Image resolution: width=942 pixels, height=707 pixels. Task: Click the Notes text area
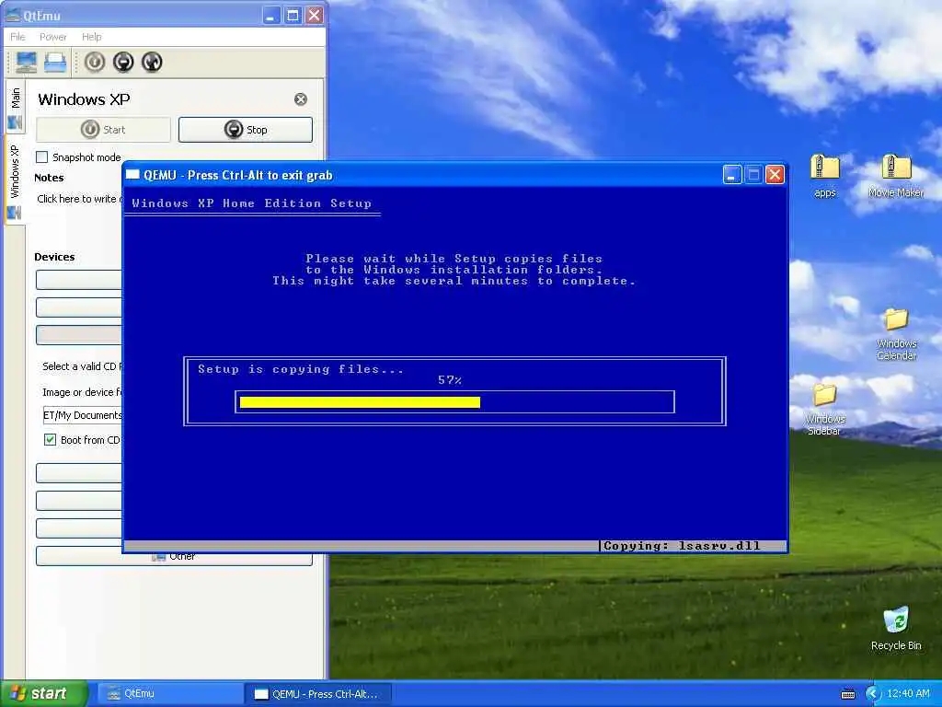point(79,199)
